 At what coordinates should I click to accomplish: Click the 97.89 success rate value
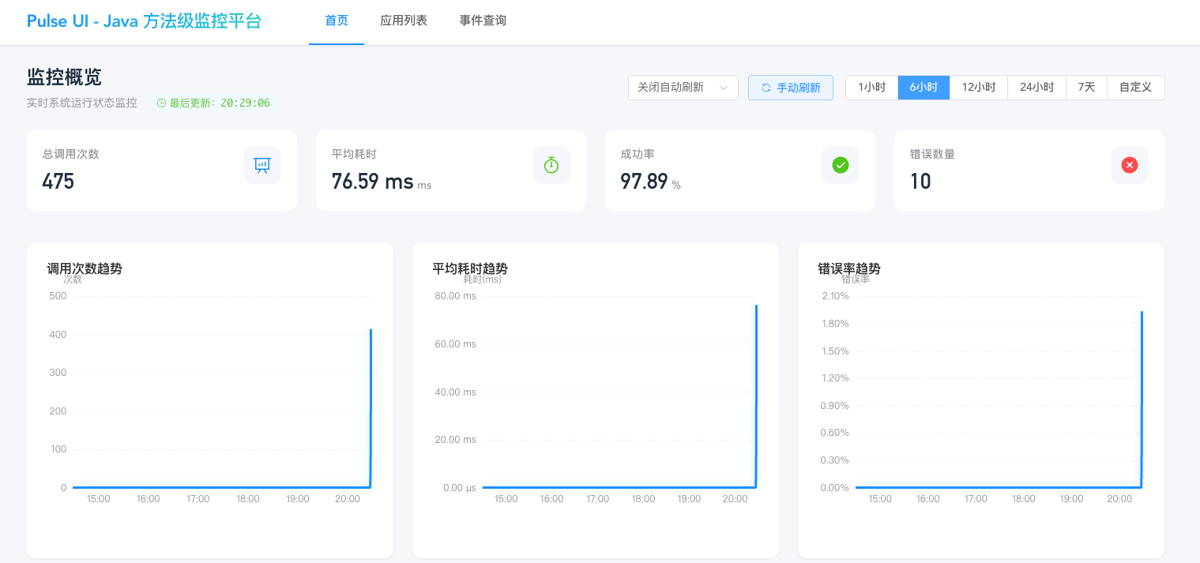point(644,182)
